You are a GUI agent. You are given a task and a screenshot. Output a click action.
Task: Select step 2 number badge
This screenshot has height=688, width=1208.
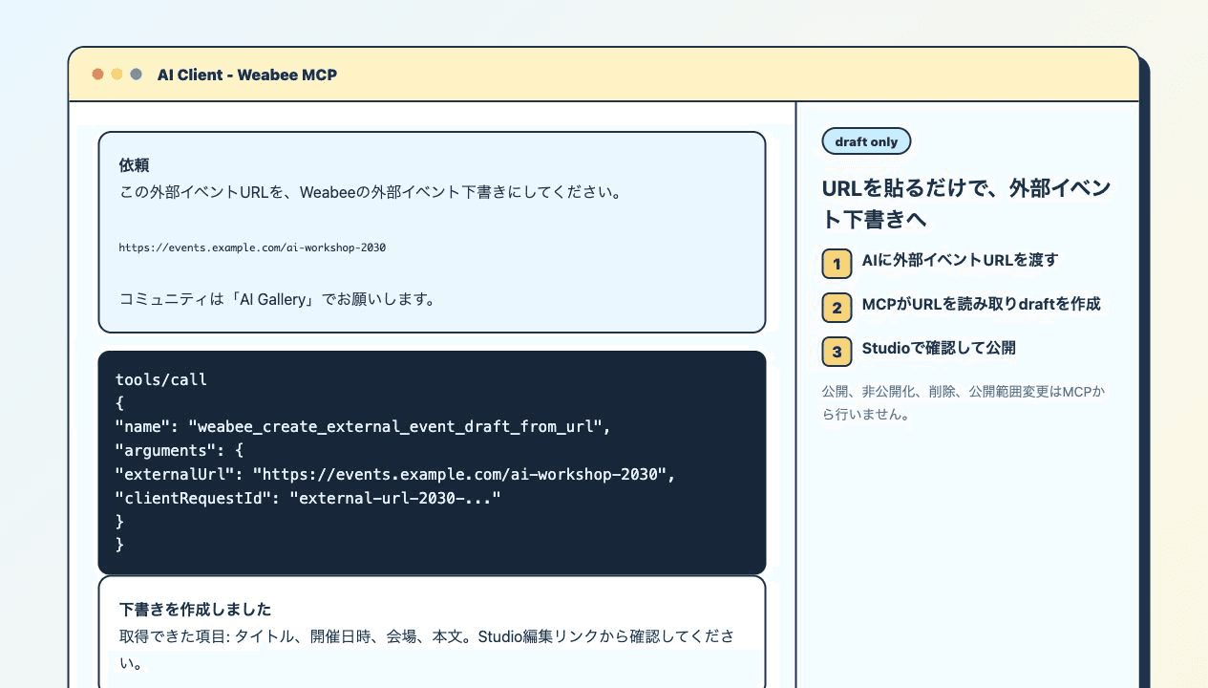pyautogui.click(x=837, y=308)
